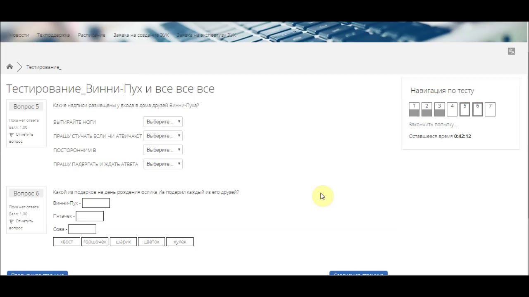Screen dimensions: 529x297
Task: Go to the home page icon
Action: click(10, 67)
